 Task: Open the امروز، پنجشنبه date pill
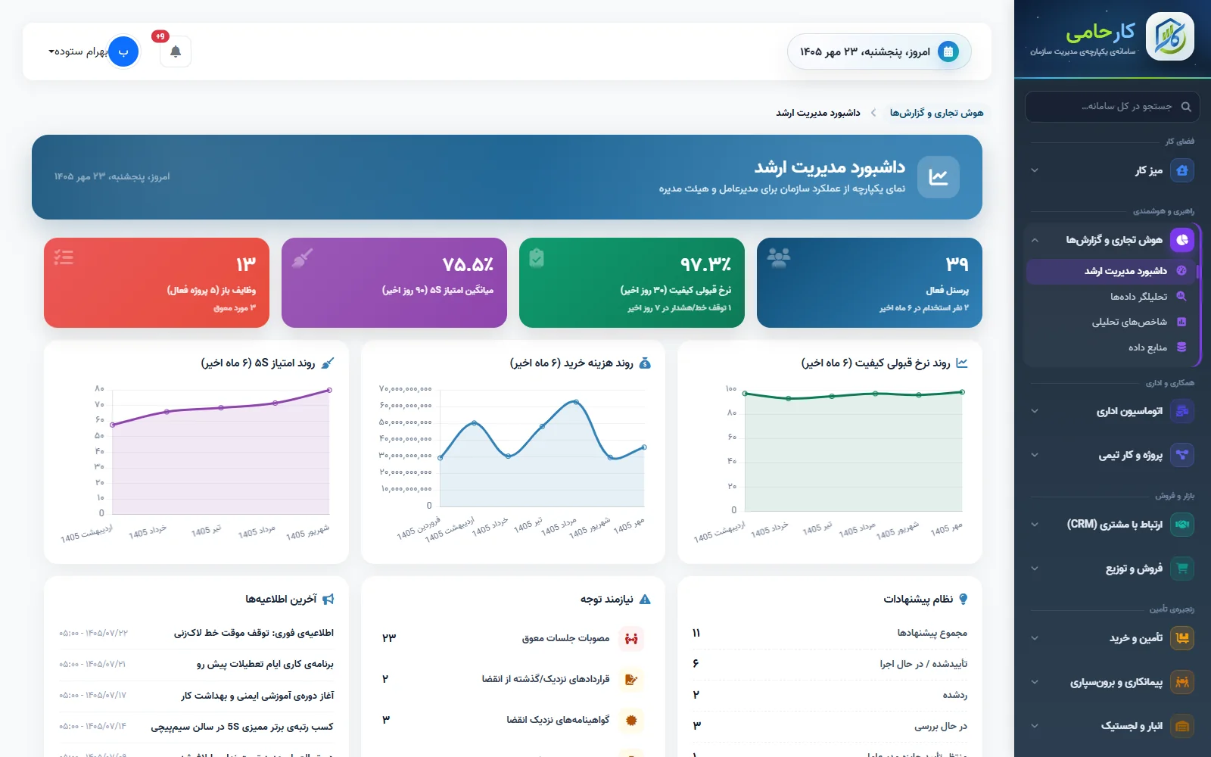click(879, 51)
